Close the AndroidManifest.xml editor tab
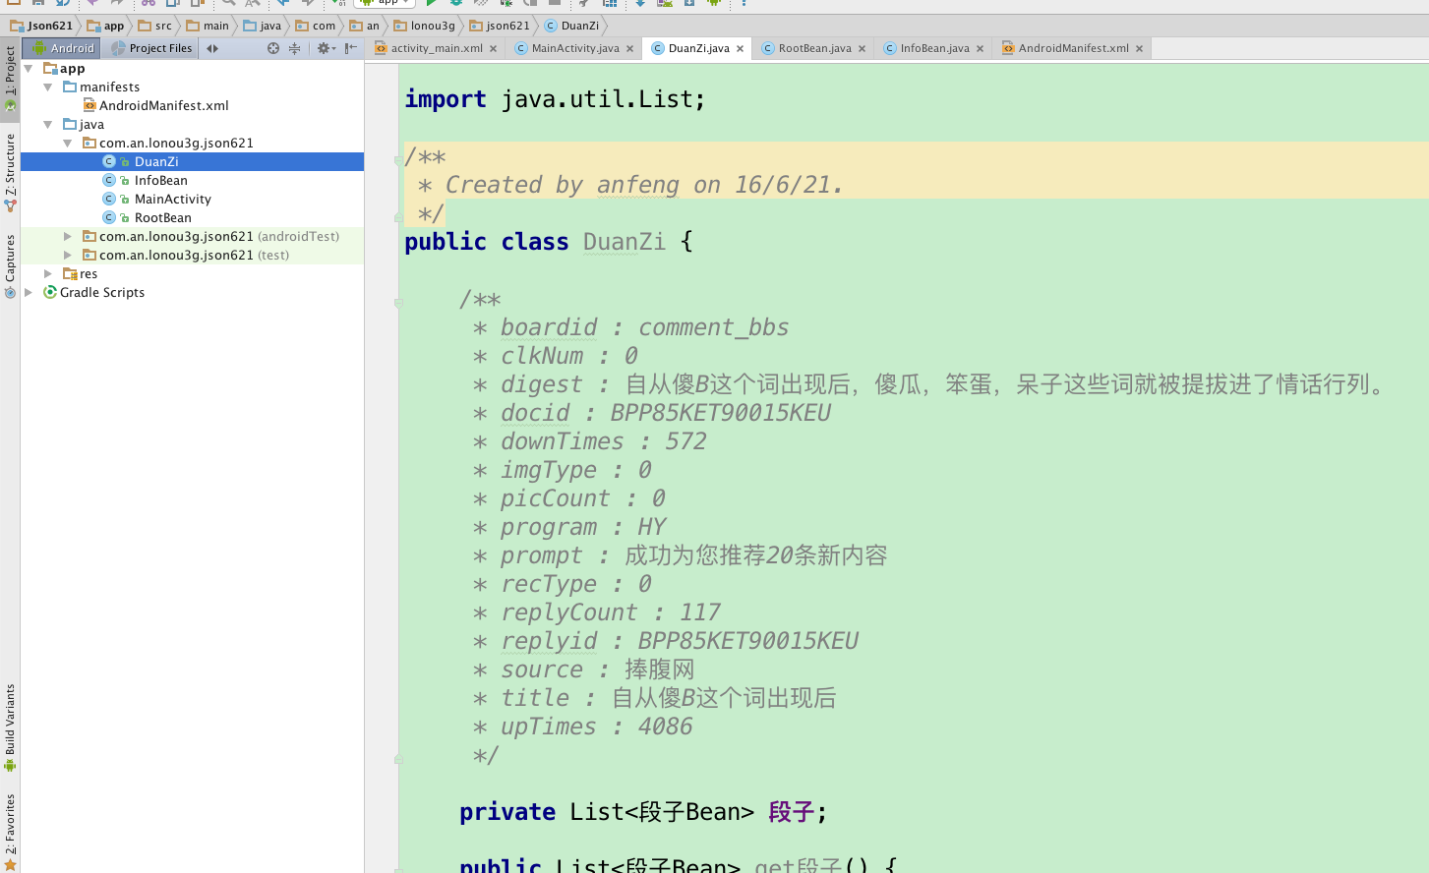The height and width of the screenshot is (873, 1429). [1140, 49]
